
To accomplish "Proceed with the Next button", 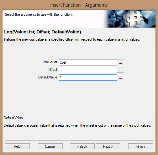I will coord(108,146).
